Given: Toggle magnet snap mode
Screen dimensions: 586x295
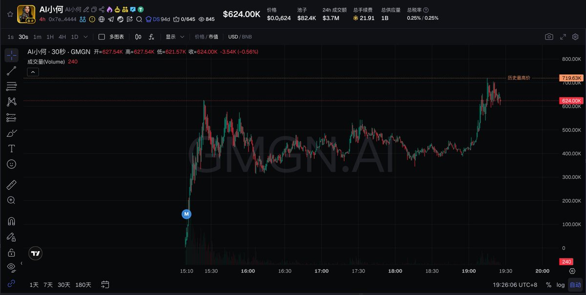Looking at the screenshot, I should (12, 221).
